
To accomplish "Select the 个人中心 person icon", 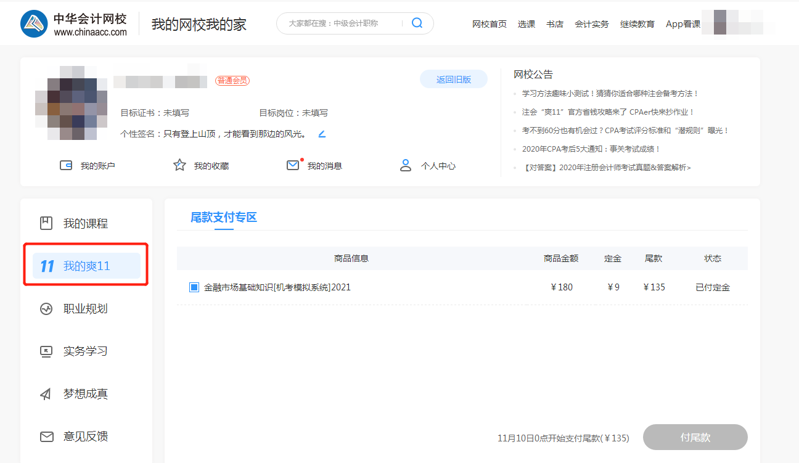I will coord(405,165).
